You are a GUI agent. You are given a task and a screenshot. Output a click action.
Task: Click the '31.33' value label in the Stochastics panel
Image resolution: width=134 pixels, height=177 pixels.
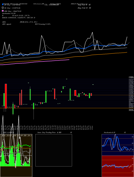point(130,149)
